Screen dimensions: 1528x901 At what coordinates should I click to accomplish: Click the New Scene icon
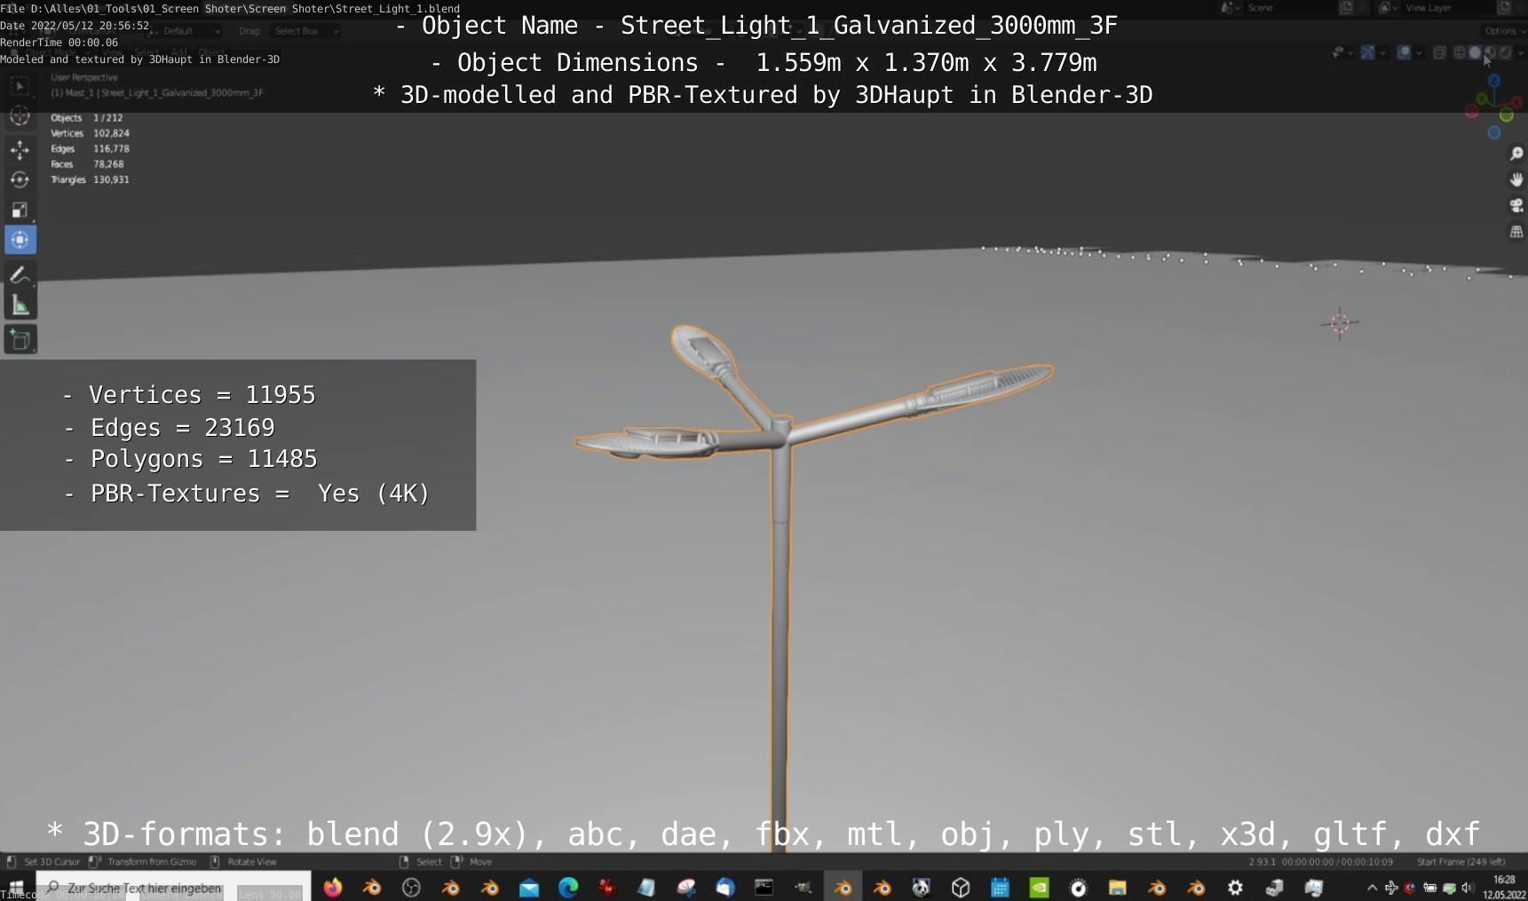(1347, 8)
